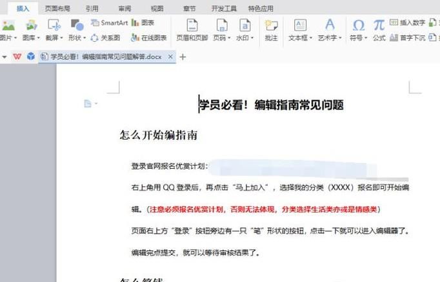
Task: Insert a Comment (批注)
Action: tap(271, 30)
